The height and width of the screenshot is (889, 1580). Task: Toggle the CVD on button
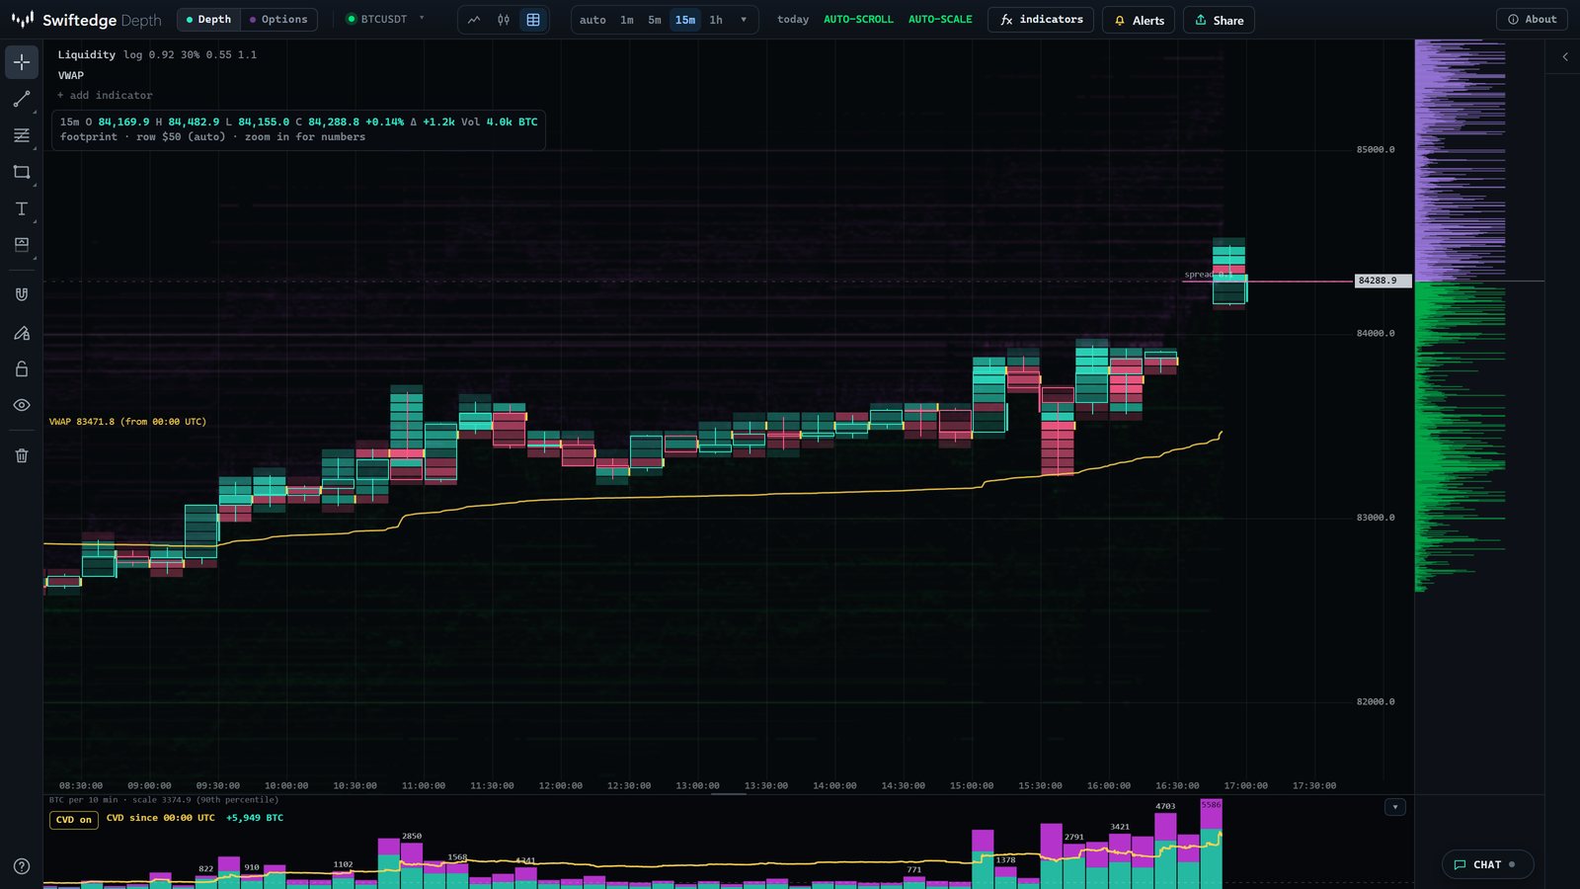pyautogui.click(x=74, y=820)
